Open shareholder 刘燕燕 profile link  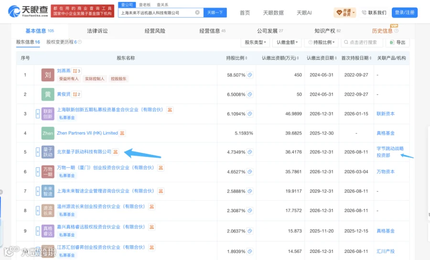[x=64, y=71]
